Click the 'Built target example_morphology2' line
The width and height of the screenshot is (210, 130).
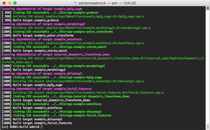click(34, 70)
